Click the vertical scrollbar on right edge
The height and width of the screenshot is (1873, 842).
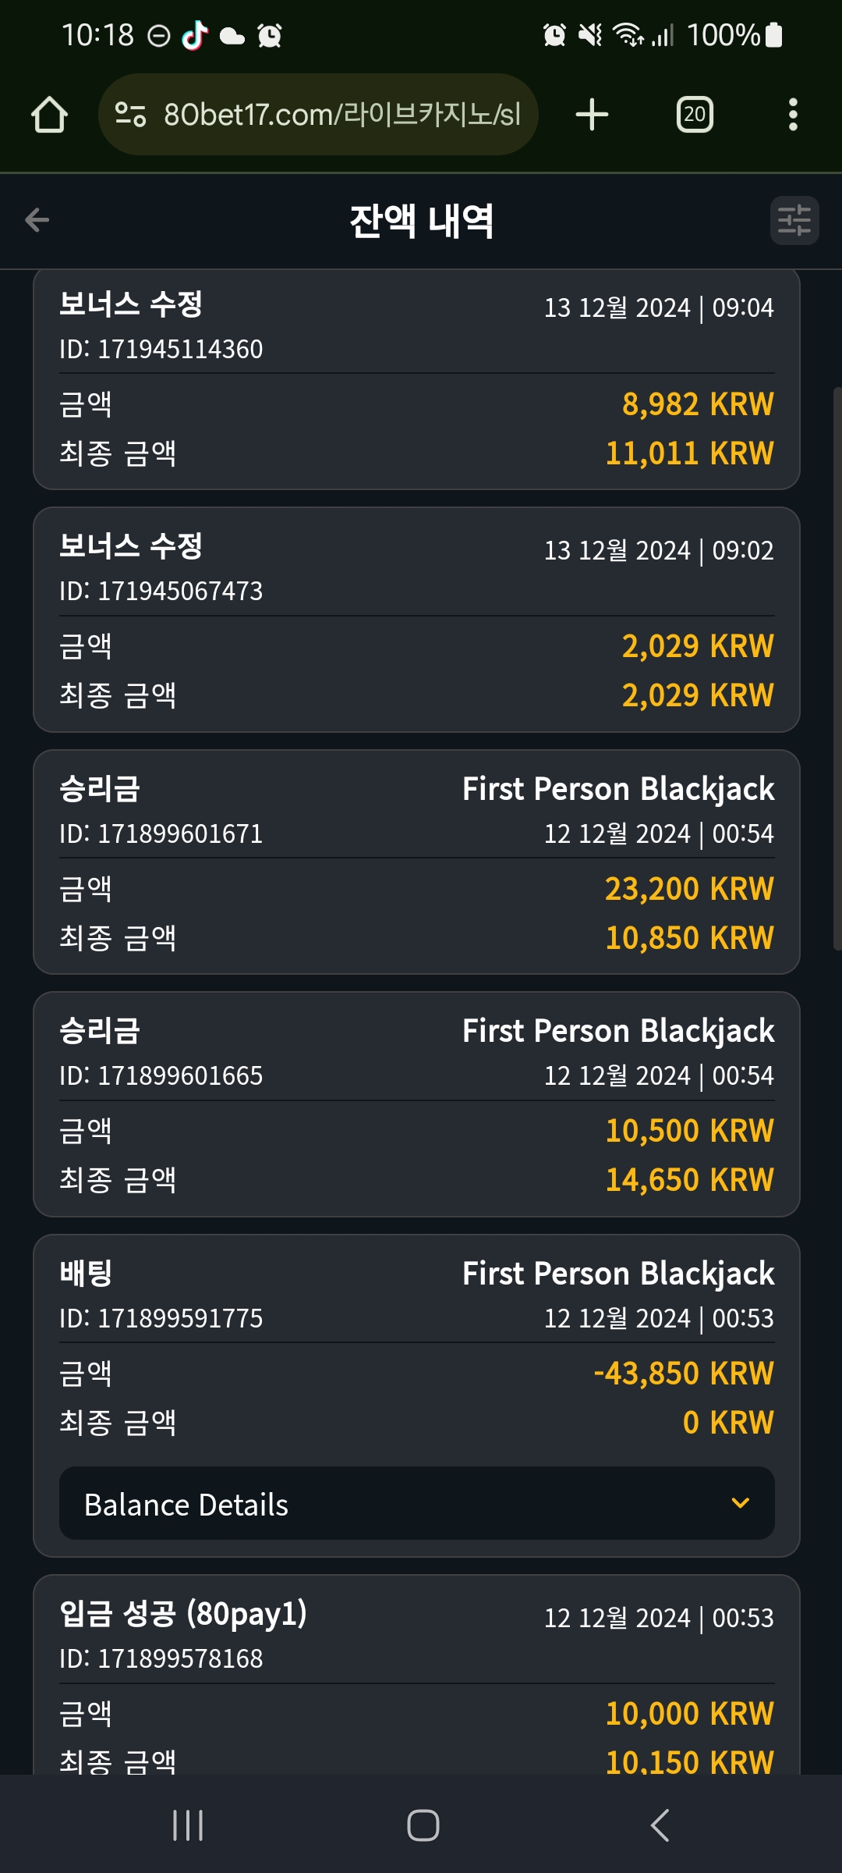point(837,668)
